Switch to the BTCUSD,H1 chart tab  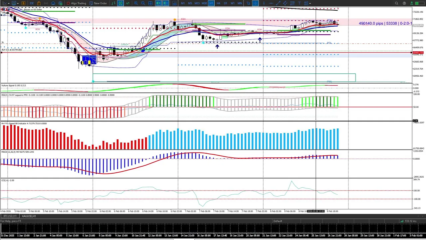click(x=10, y=216)
